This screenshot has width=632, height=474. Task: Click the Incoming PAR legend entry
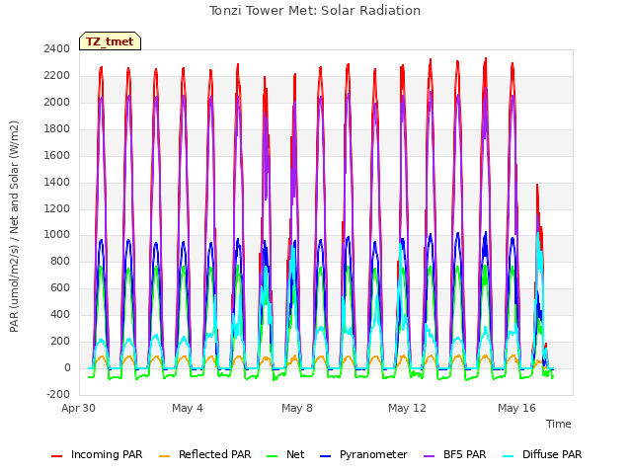pos(97,454)
